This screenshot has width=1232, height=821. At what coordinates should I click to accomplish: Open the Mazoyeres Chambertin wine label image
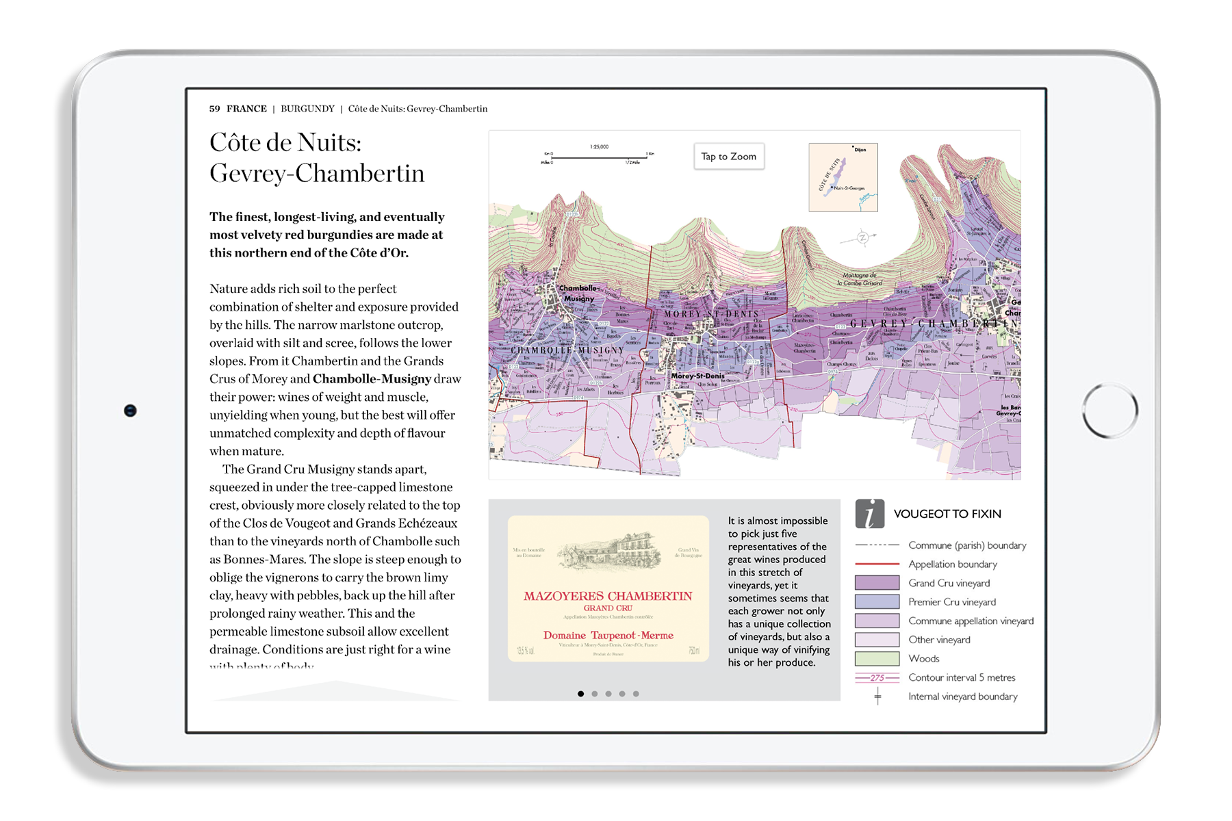coord(608,588)
